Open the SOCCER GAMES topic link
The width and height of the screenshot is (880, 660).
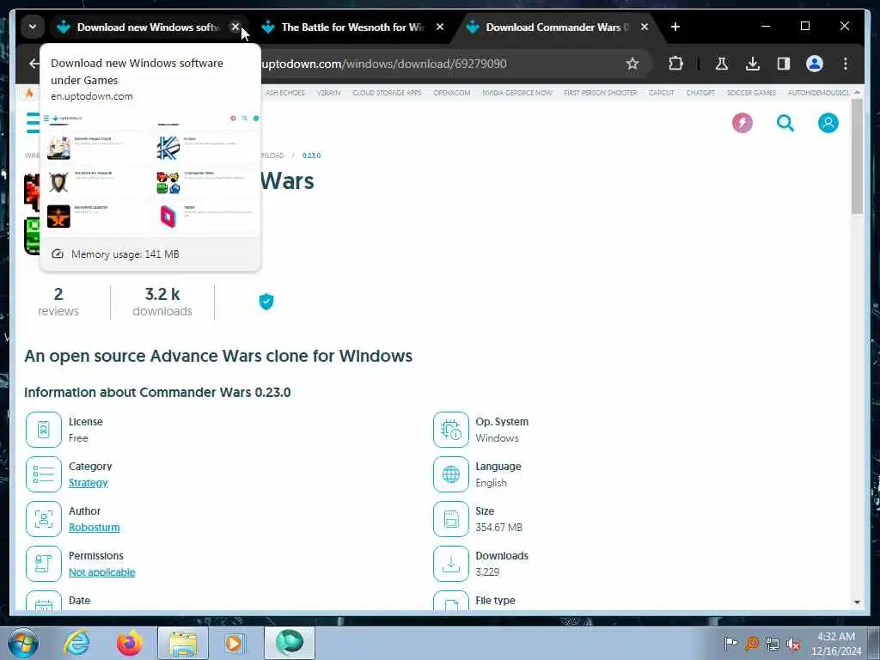pyautogui.click(x=751, y=93)
